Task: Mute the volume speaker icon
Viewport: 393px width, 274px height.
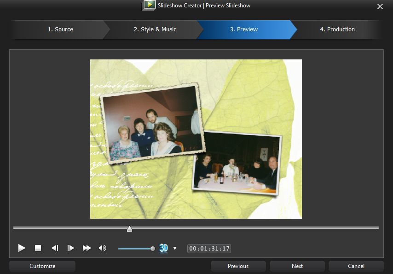Action: coord(102,248)
